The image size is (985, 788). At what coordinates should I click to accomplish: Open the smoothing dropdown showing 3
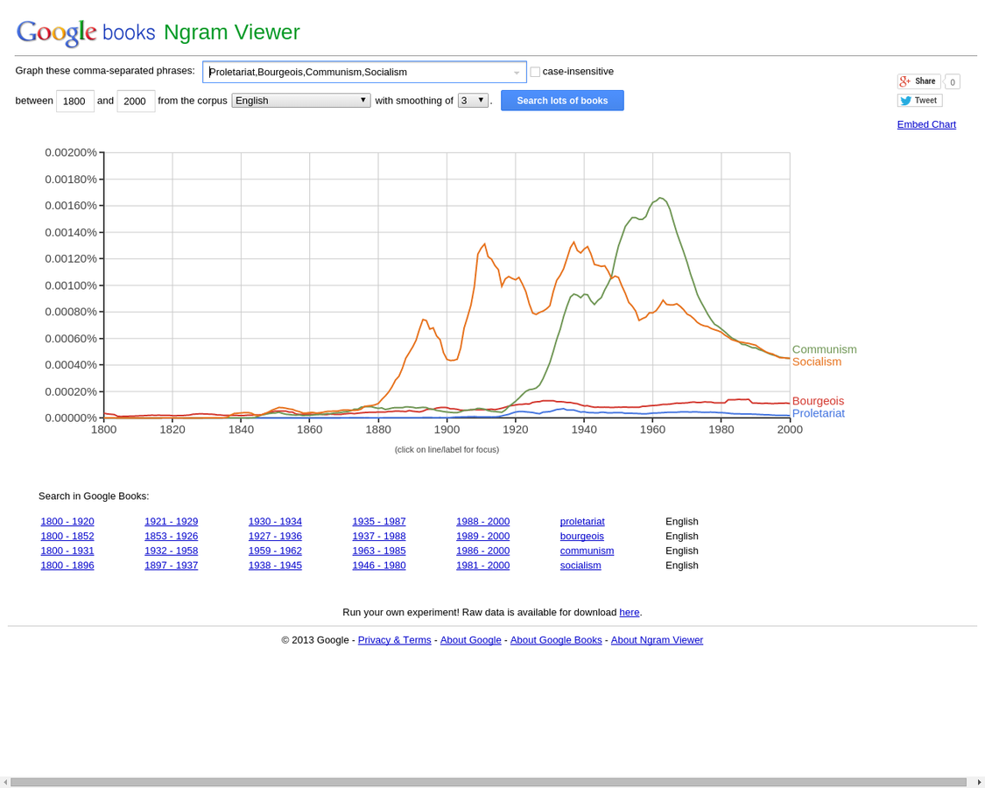(473, 101)
